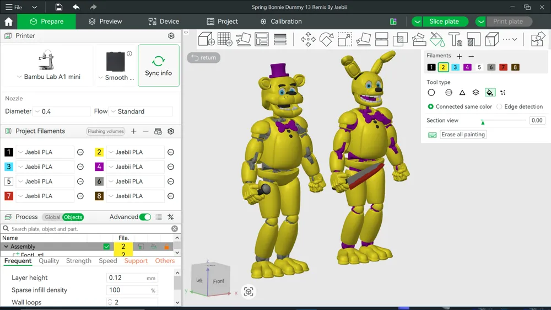
Task: Click the Auto orient tool
Action: pos(243,39)
